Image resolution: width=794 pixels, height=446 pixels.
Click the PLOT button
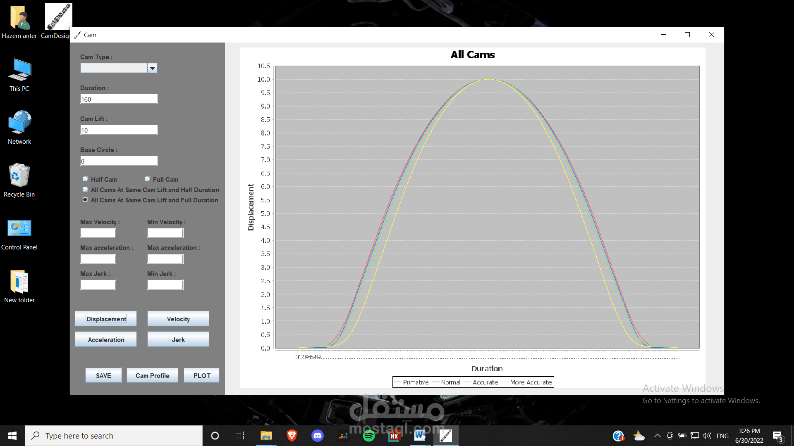(x=202, y=375)
